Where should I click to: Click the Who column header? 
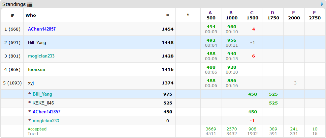pos(31,15)
